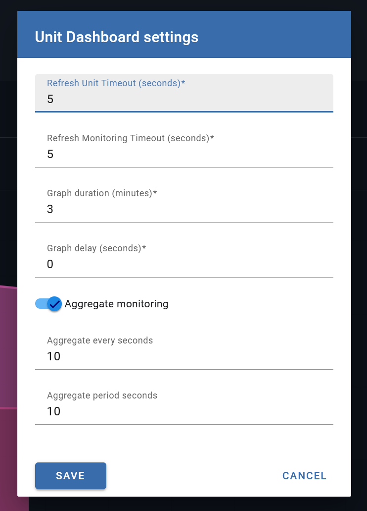Click CANCEL to dismiss the dialog
This screenshot has height=511, width=367.
(x=304, y=475)
